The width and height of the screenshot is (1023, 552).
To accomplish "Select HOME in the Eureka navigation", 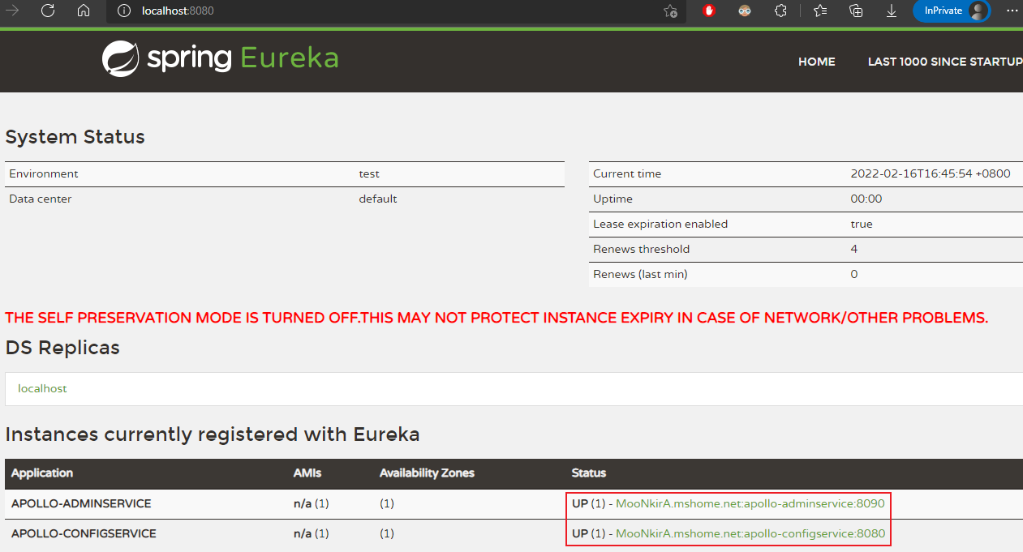I will pos(816,62).
